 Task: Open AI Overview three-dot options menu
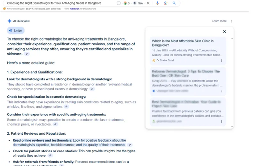pos(232,21)
